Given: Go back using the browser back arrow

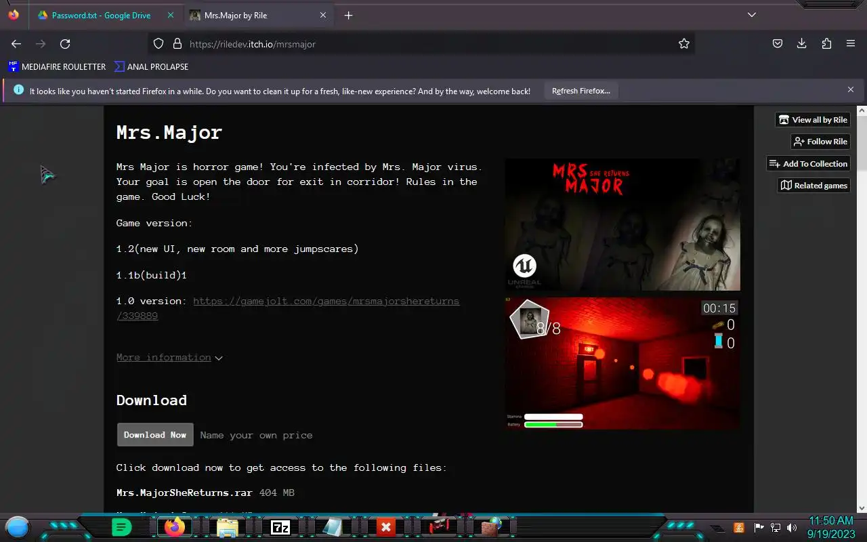Looking at the screenshot, I should click(16, 43).
